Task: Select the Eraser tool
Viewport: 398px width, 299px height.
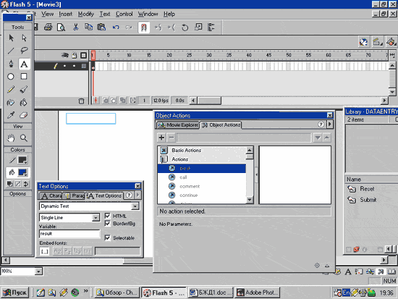Action: (x=24, y=115)
